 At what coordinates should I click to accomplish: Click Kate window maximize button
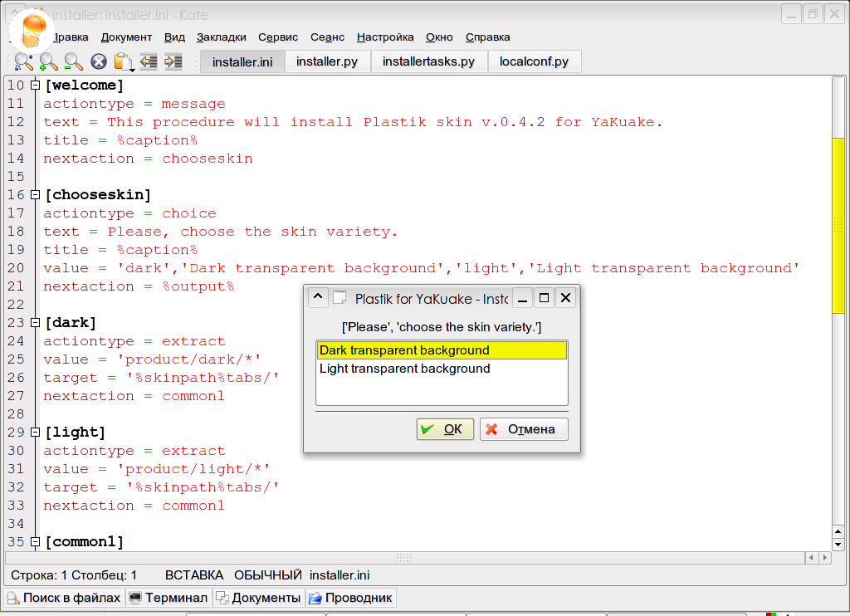coord(813,14)
